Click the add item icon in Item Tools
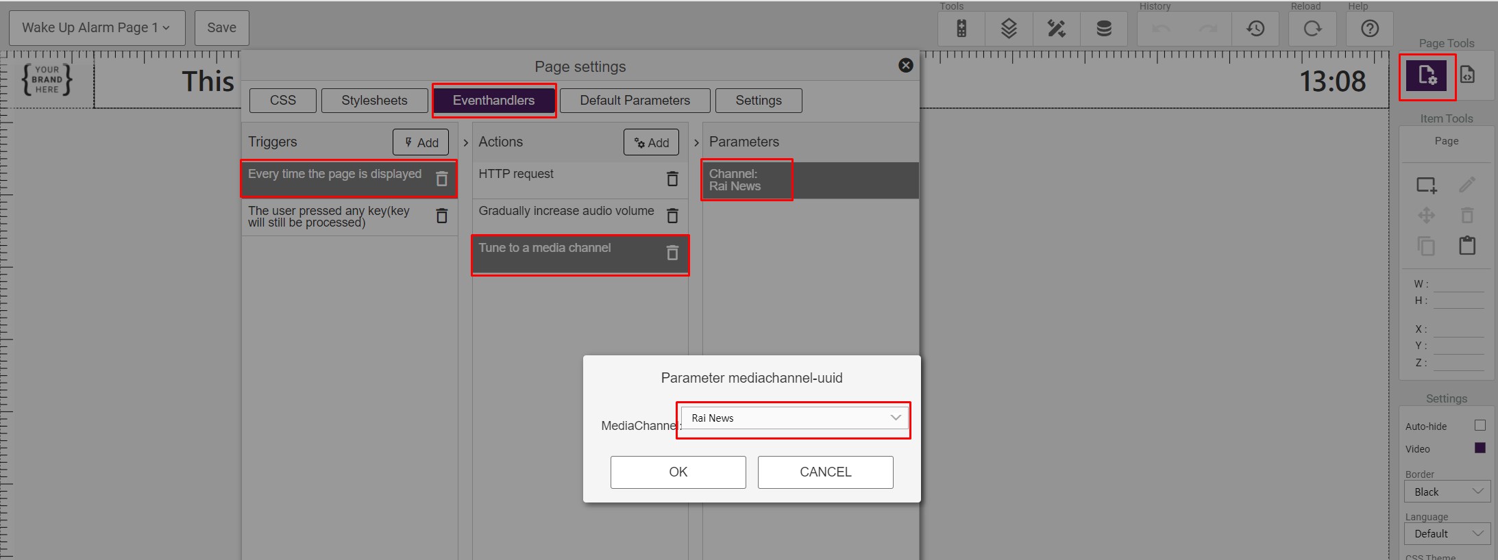This screenshot has width=1498, height=560. pyautogui.click(x=1427, y=185)
